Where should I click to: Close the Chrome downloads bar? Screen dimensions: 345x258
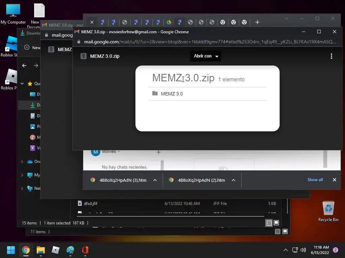tap(335, 180)
